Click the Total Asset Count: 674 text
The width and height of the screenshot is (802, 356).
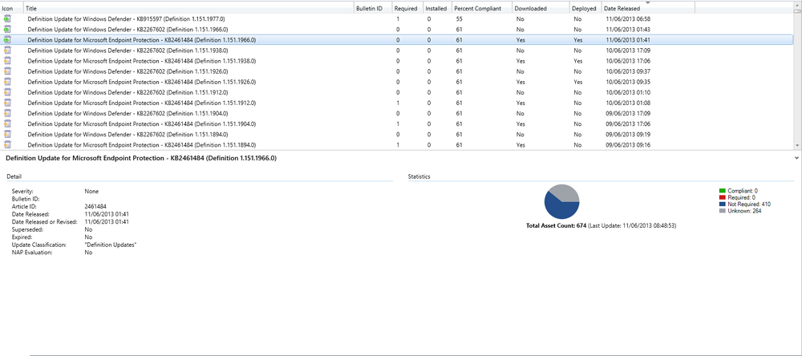(556, 225)
